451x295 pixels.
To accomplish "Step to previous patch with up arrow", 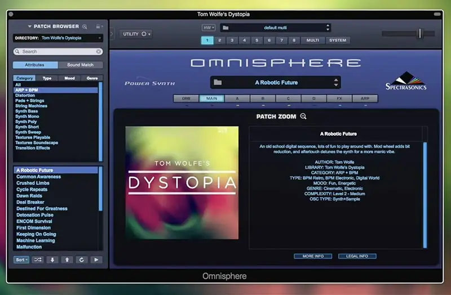I will (x=67, y=260).
